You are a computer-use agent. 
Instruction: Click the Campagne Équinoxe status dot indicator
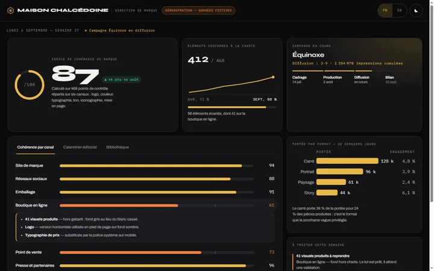86,31
